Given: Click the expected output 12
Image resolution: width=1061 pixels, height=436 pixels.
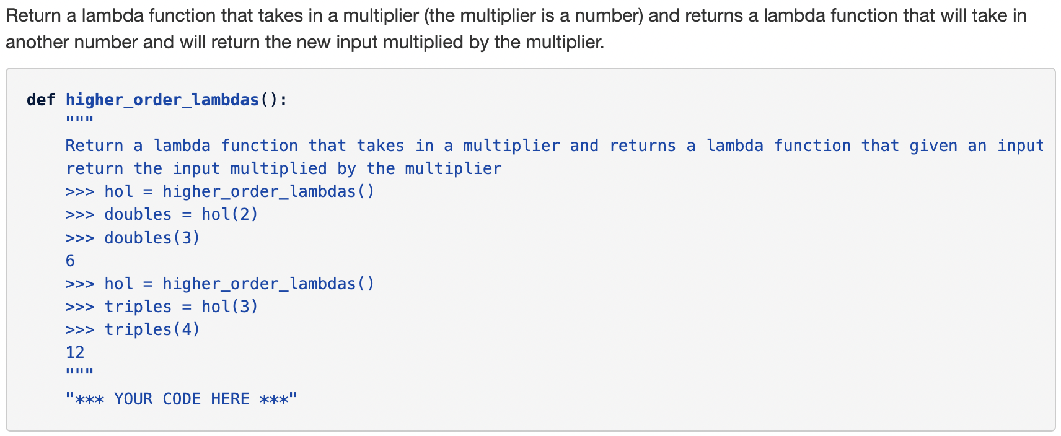Looking at the screenshot, I should 75,353.
